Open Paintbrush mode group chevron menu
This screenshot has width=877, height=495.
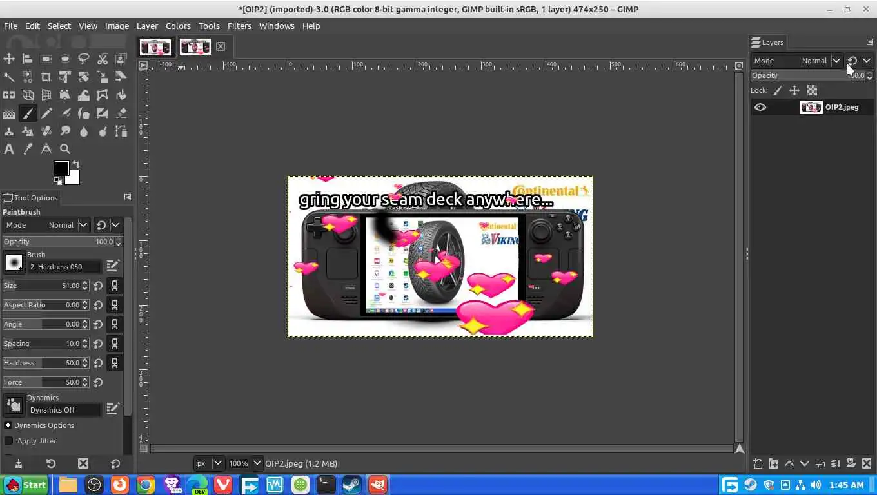[116, 225]
